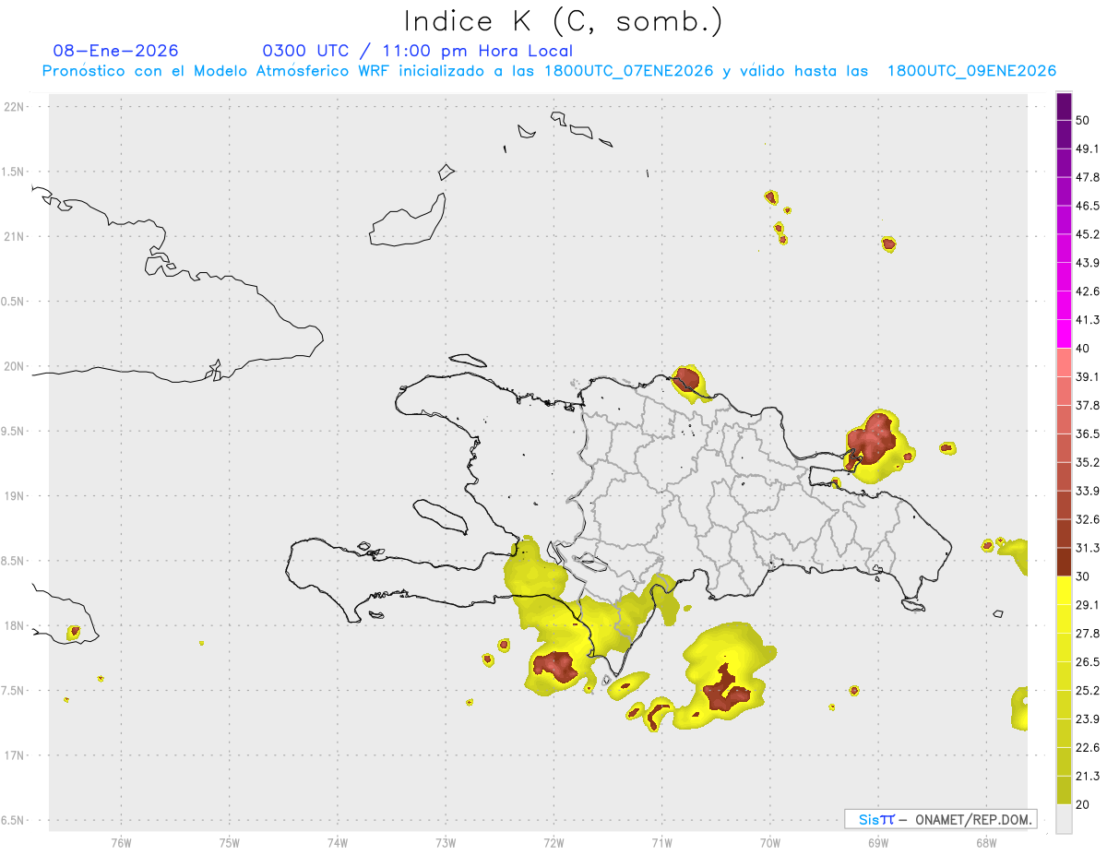1107x855 pixels.
Task: Pick the olive swatch between legend values 20 and 21.3
Action: tap(1064, 790)
